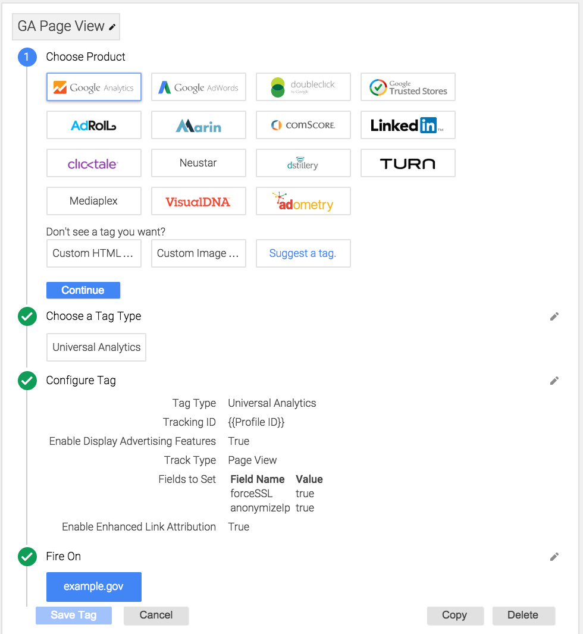Open the Custom HTML tag option

[94, 253]
